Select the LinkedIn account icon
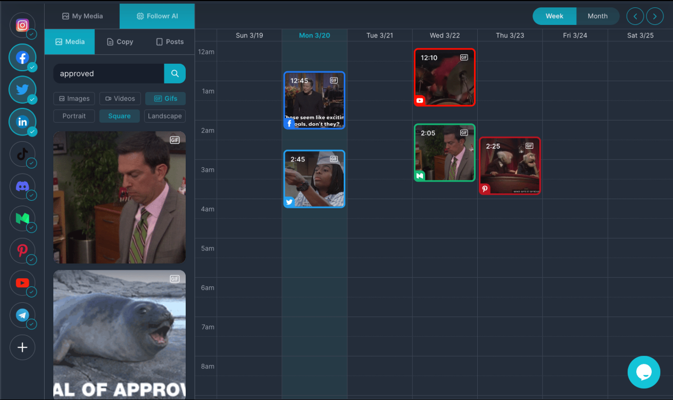Screen dimensions: 673x400 click(x=22, y=122)
